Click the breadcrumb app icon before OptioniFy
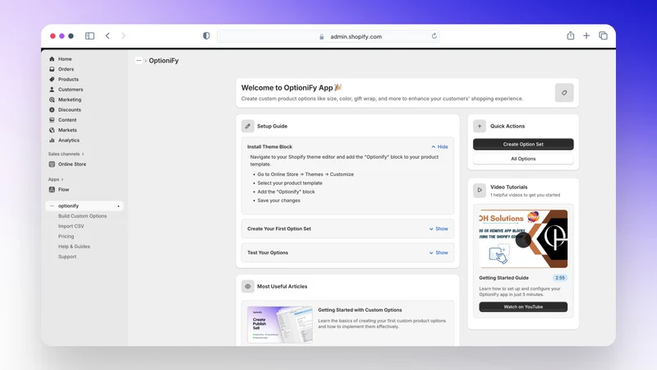657x370 pixels. pyautogui.click(x=139, y=60)
